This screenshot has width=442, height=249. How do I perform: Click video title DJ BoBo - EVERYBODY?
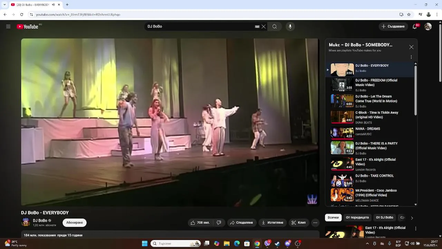click(45, 213)
